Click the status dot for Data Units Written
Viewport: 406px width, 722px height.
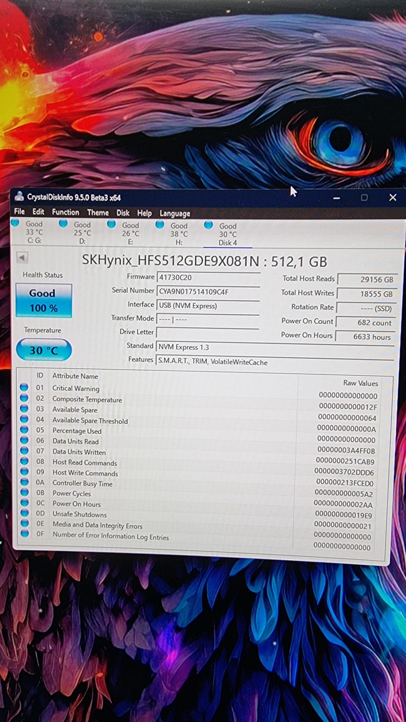24,451
